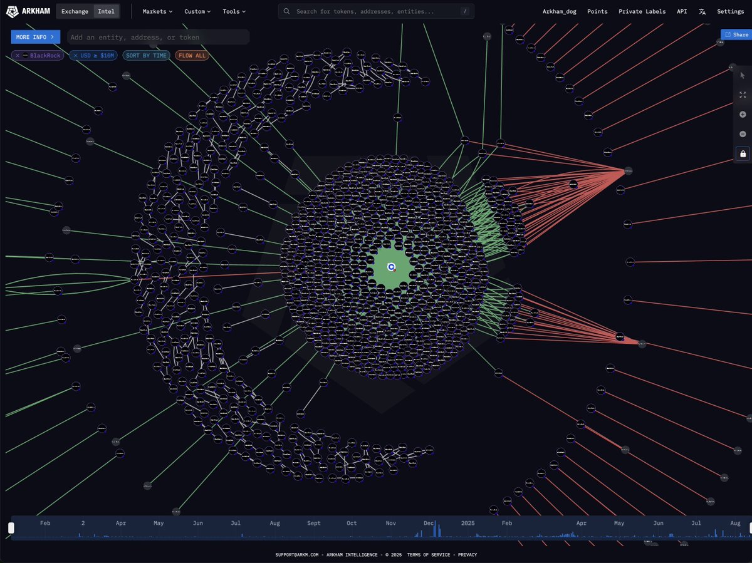Click the central BlackRock node icon
752x563 pixels.
tap(392, 267)
